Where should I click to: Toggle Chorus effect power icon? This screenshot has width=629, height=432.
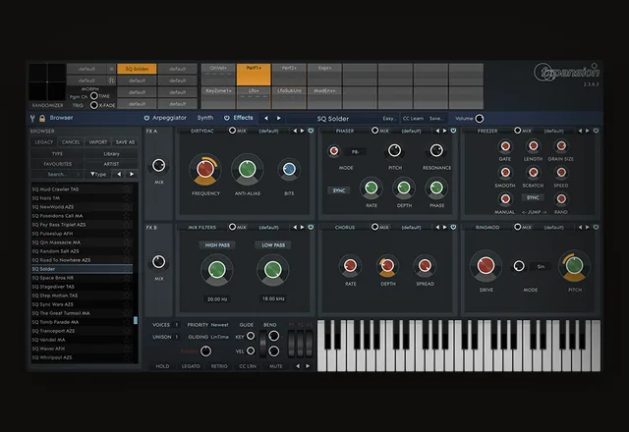tap(453, 227)
